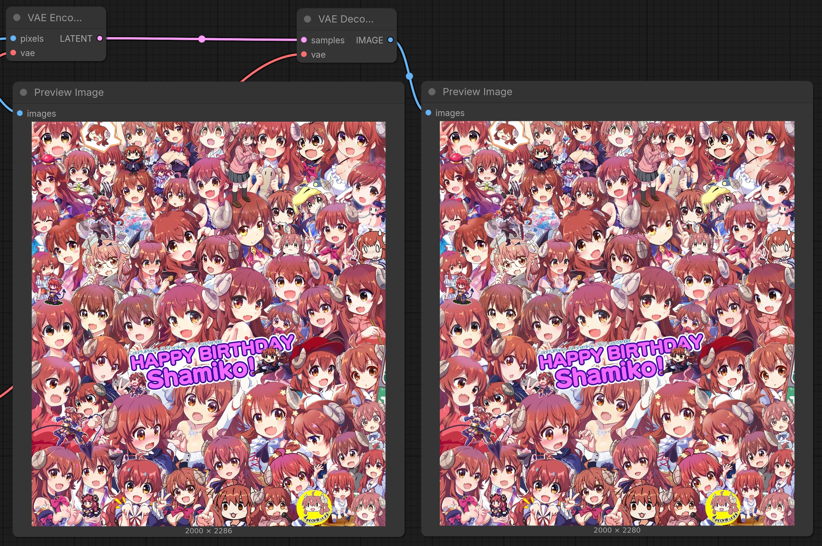Click images input socket of left Preview Image
Screen dimensions: 822x546
(x=20, y=113)
